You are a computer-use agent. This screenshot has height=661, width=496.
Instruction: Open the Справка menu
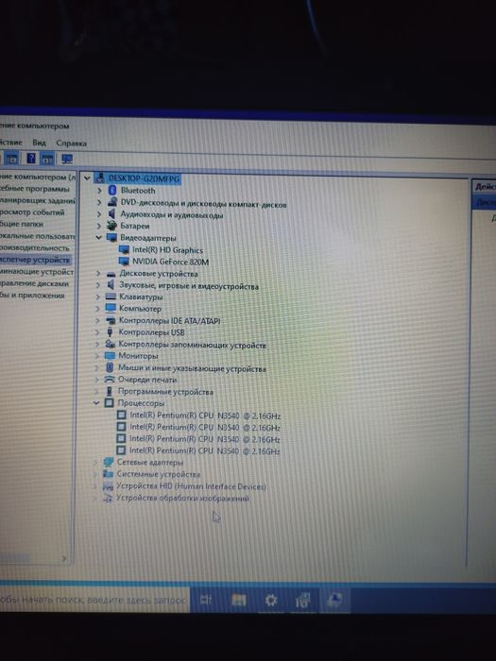pos(71,143)
